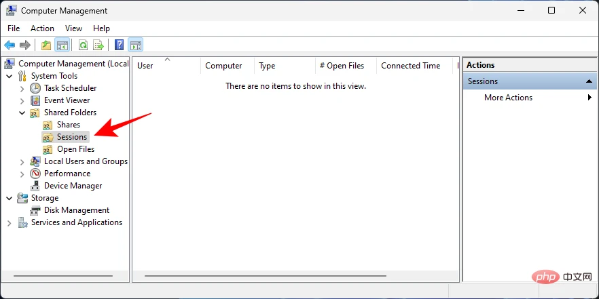Click the Up one level folder icon

pyautogui.click(x=46, y=45)
